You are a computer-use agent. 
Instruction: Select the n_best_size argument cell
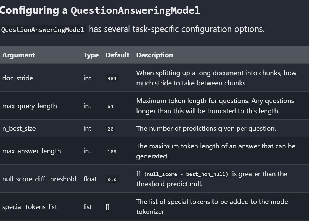click(x=19, y=128)
